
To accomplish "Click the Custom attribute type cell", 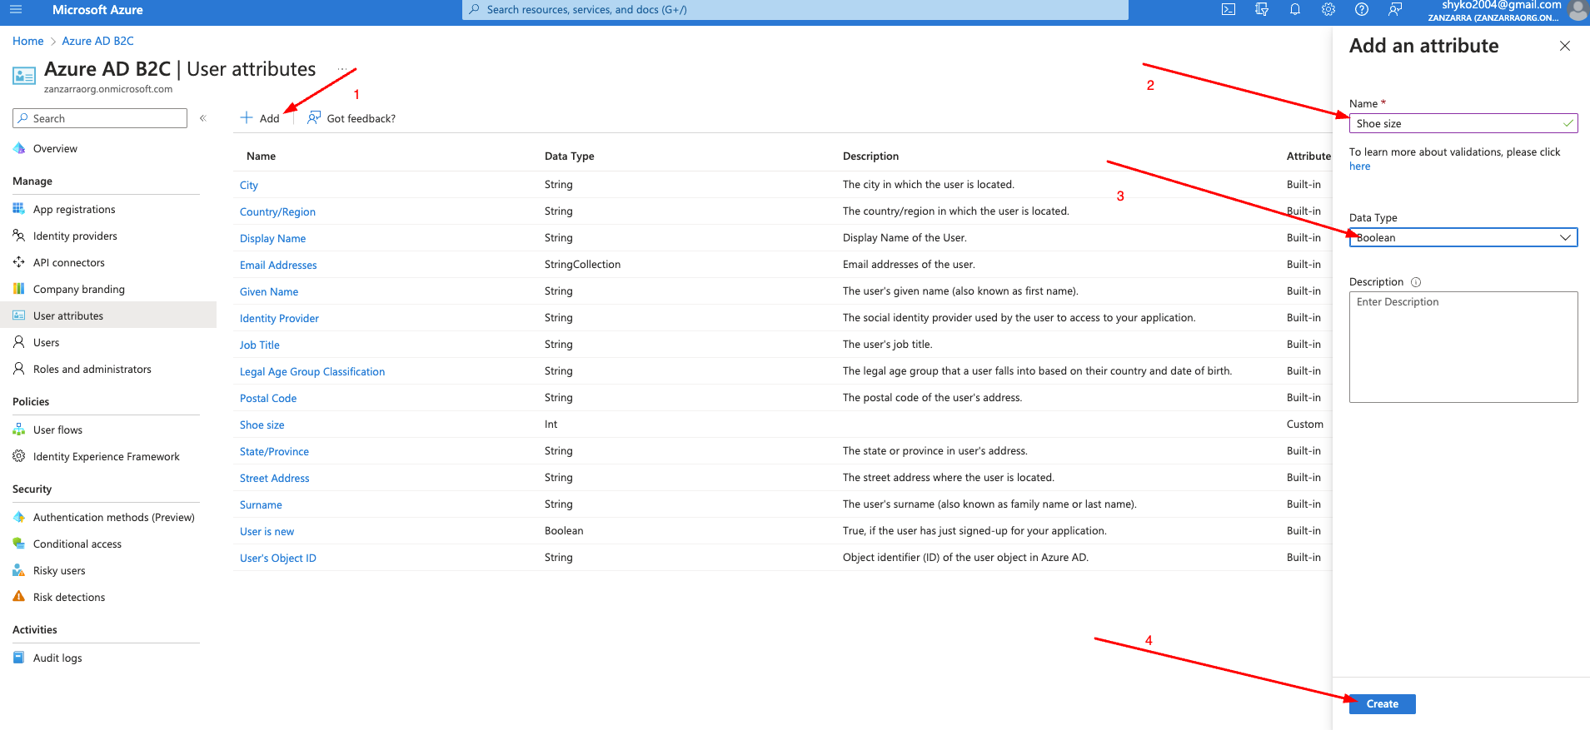I will [x=1304, y=425].
